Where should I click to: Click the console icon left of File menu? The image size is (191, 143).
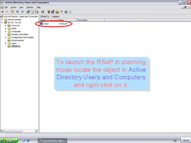pyautogui.click(x=2, y=7)
